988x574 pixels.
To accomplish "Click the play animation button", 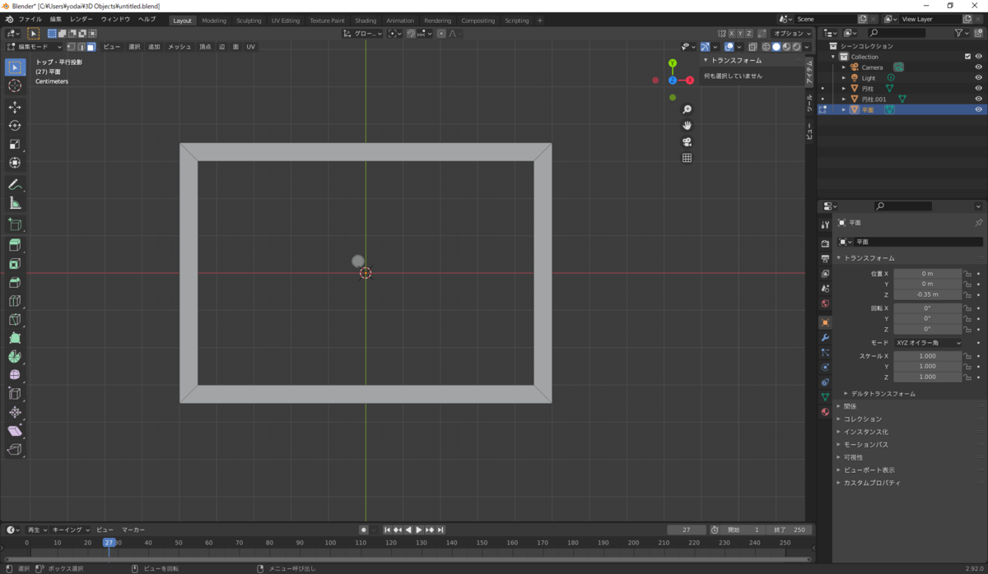I will (419, 530).
